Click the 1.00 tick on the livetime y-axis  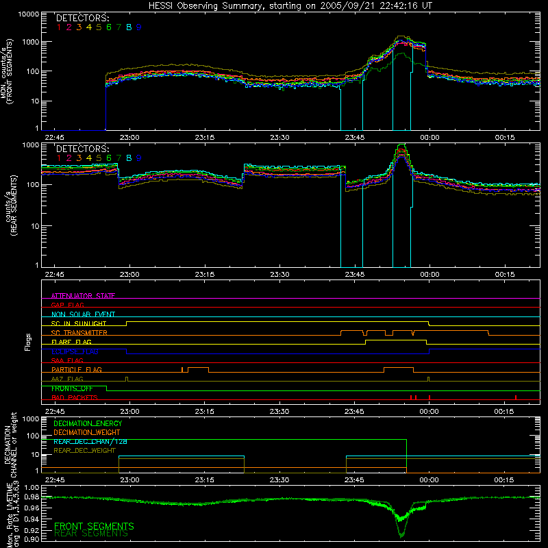pos(32,487)
